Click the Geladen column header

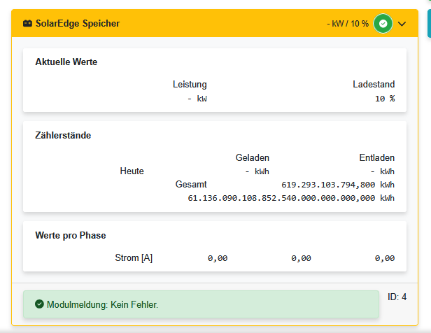tap(253, 157)
